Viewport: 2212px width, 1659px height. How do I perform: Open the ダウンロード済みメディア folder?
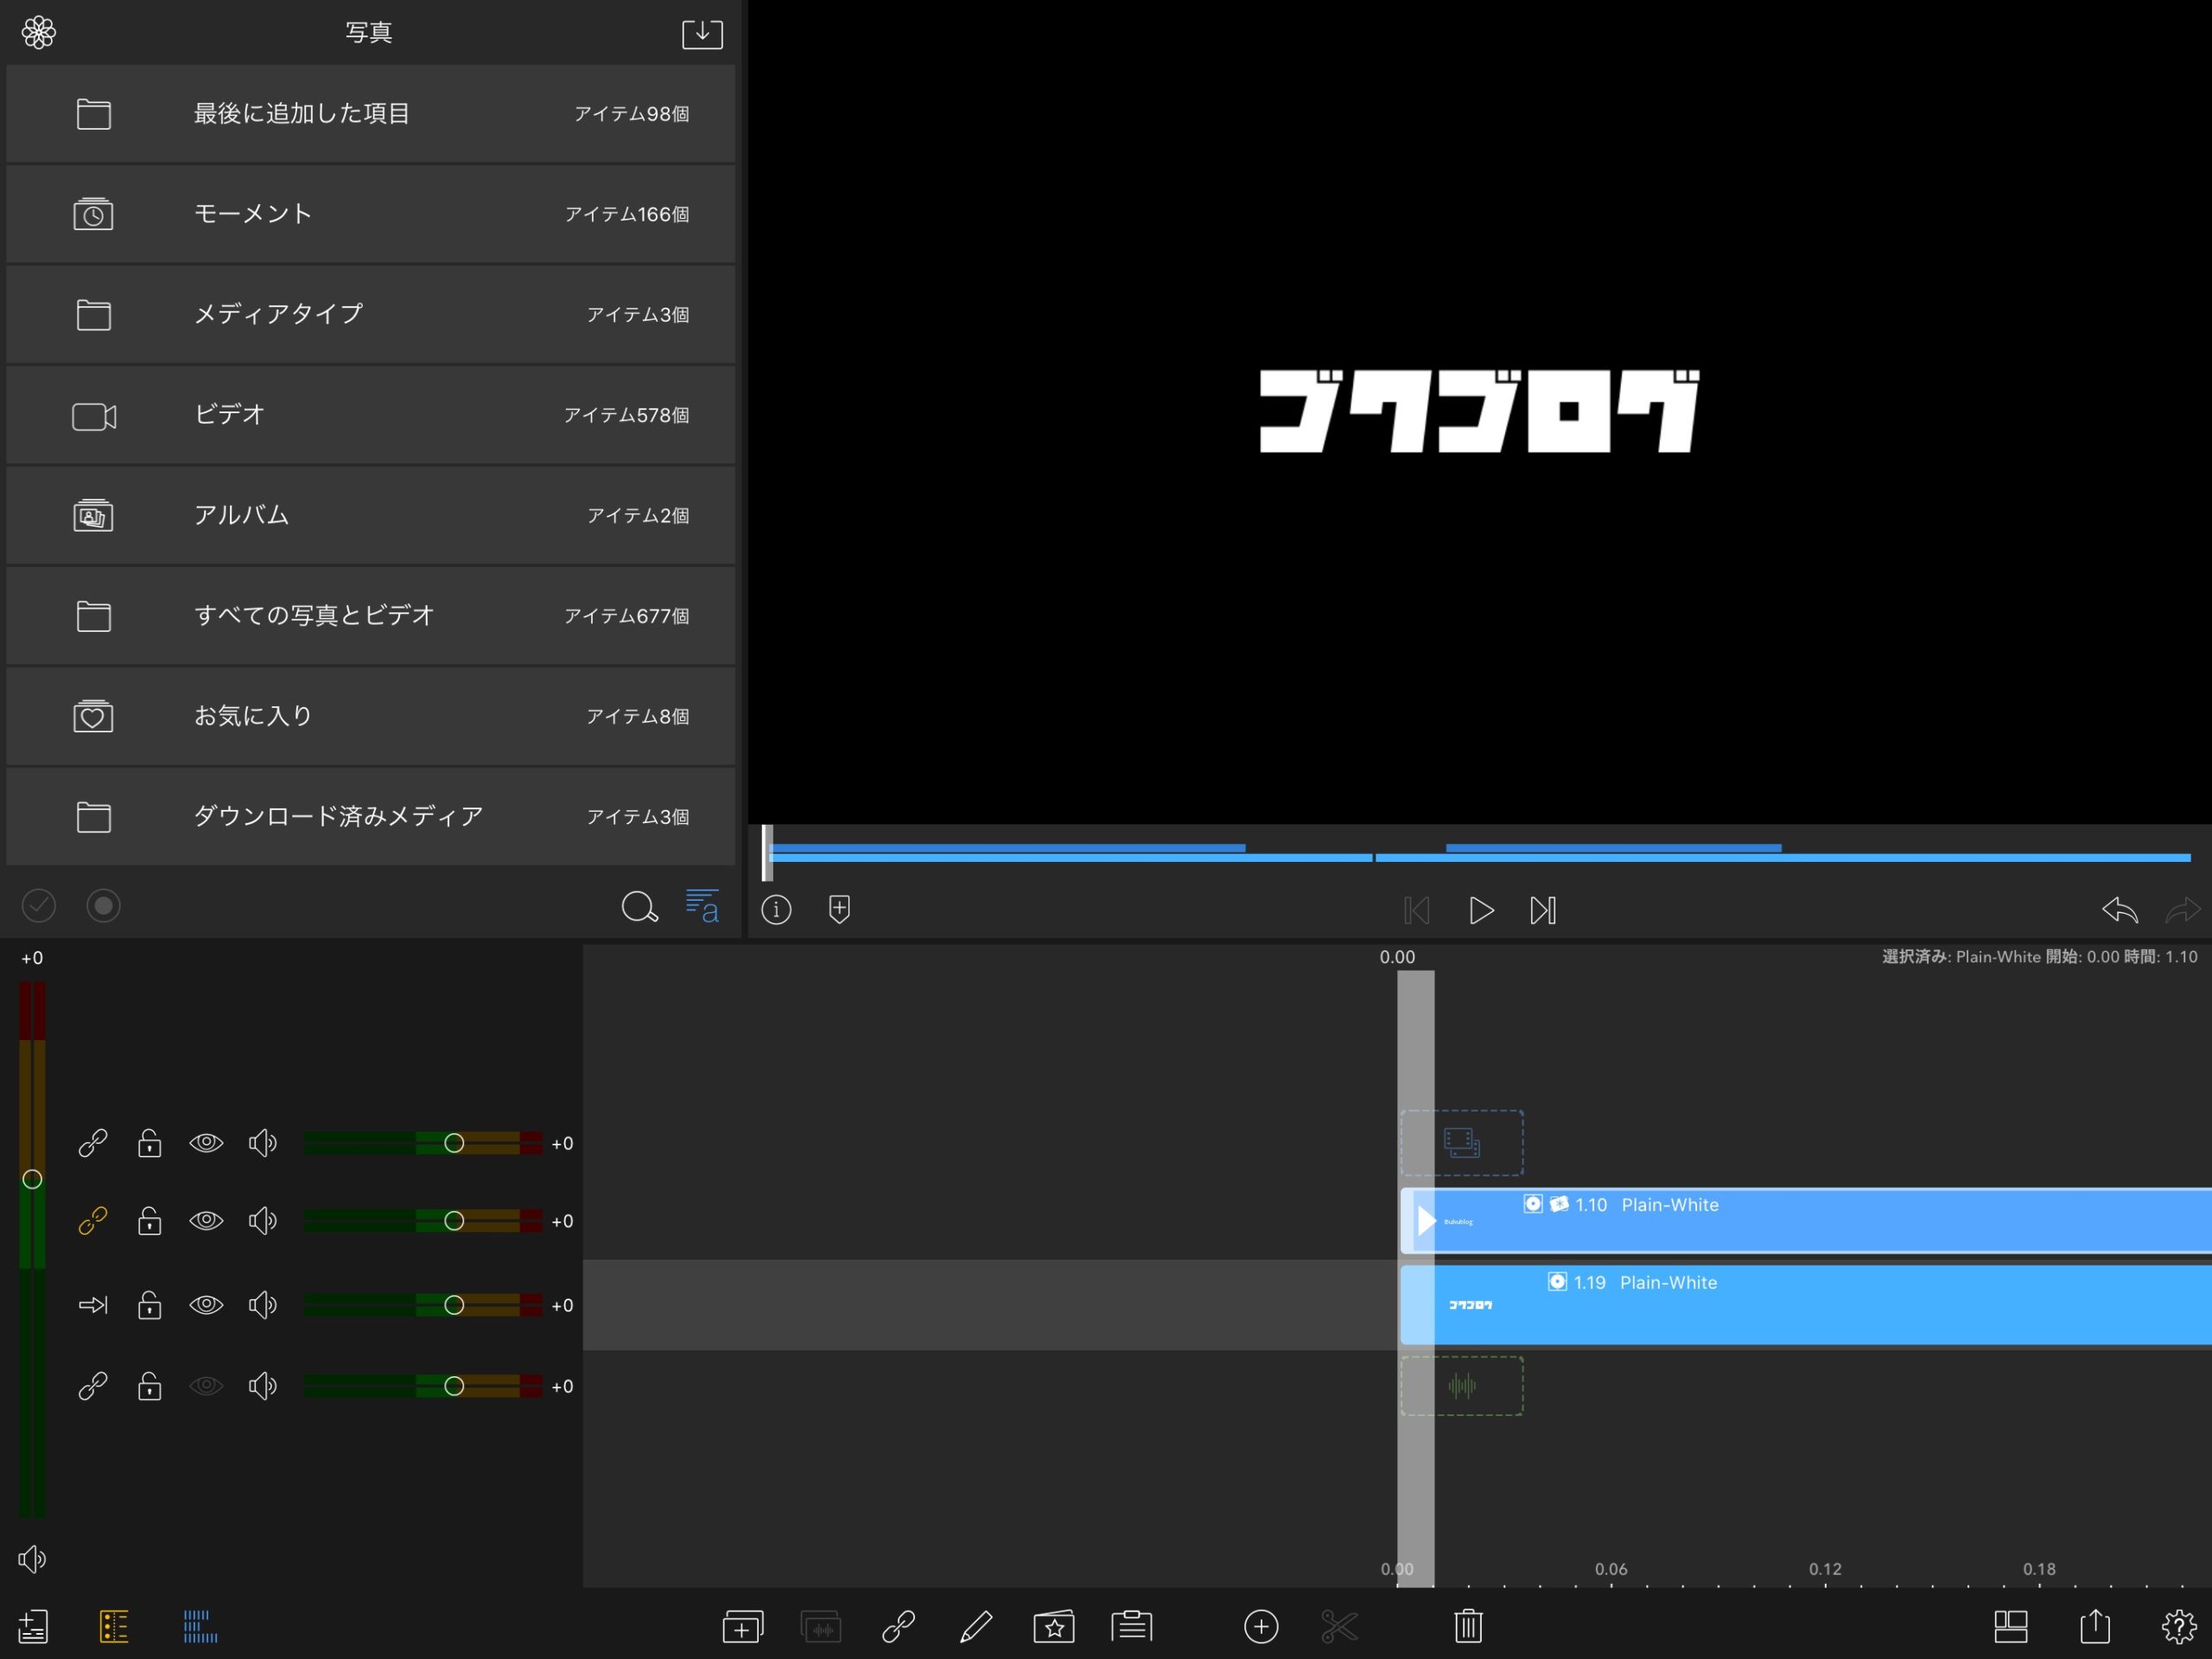coord(370,816)
